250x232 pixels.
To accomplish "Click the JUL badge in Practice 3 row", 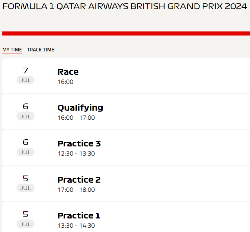I will [26, 152].
